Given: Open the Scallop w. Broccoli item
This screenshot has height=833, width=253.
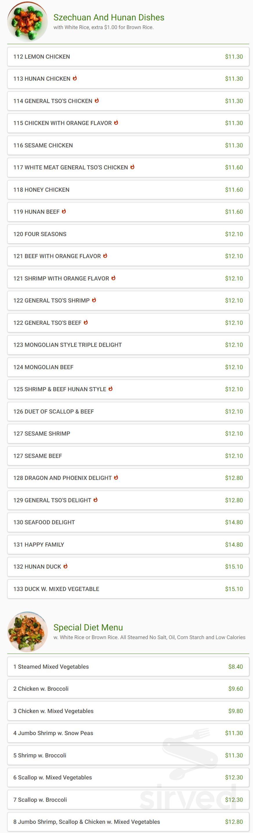Looking at the screenshot, I should coord(126,800).
